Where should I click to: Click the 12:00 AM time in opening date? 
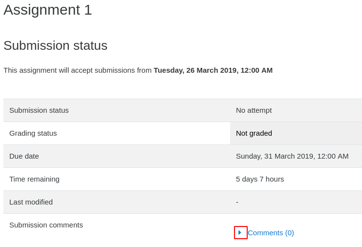click(256, 70)
